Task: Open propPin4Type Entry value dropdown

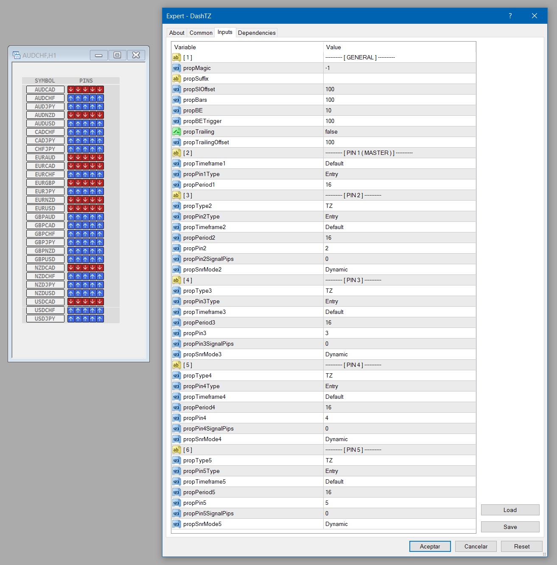Action: (399, 386)
